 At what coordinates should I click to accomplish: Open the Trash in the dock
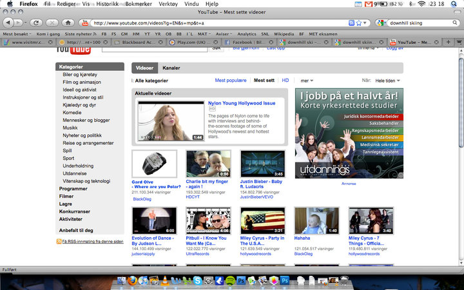(344, 280)
